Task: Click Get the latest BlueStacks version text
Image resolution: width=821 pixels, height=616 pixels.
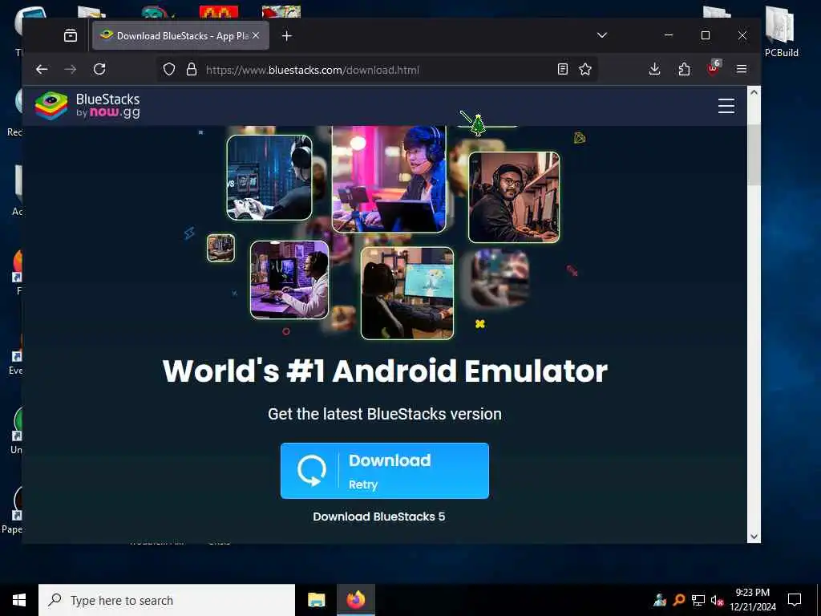Action: [385, 414]
